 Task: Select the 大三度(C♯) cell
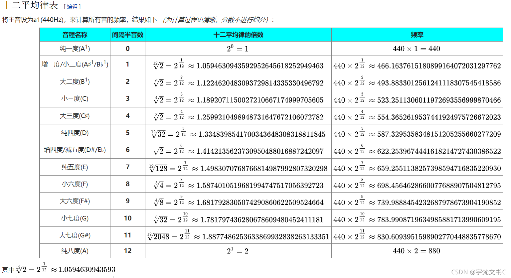tap(75, 116)
